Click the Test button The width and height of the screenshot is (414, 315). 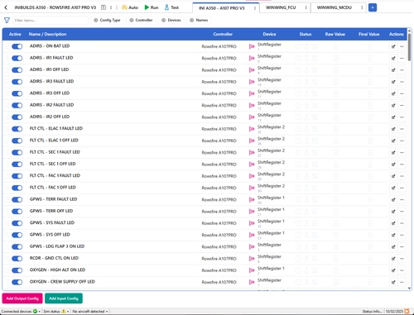(x=171, y=7)
